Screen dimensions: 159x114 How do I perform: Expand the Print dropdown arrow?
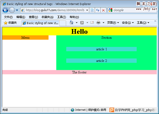[x=103, y=23]
